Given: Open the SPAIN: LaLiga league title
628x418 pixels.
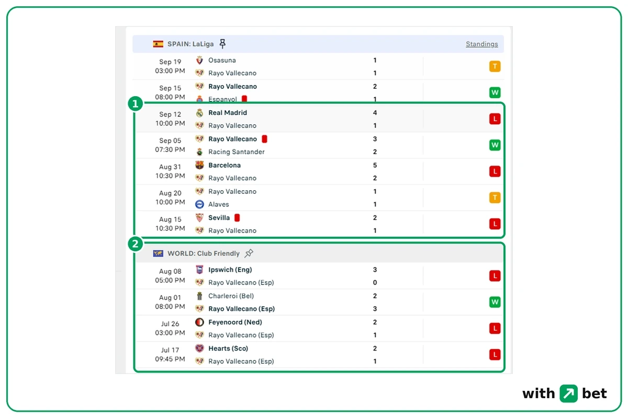Looking at the screenshot, I should tap(189, 44).
